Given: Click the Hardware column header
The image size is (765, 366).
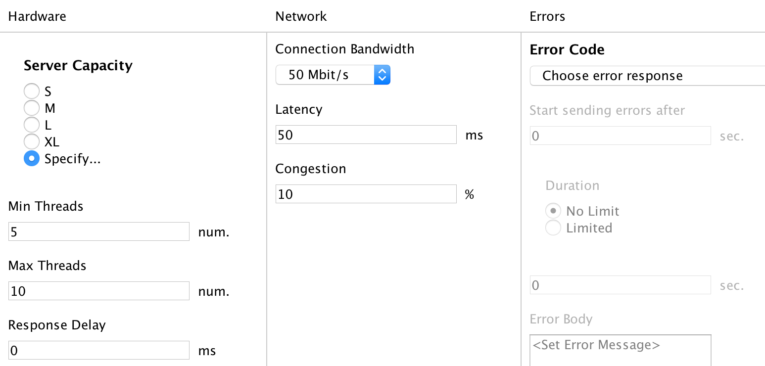Looking at the screenshot, I should pos(37,16).
